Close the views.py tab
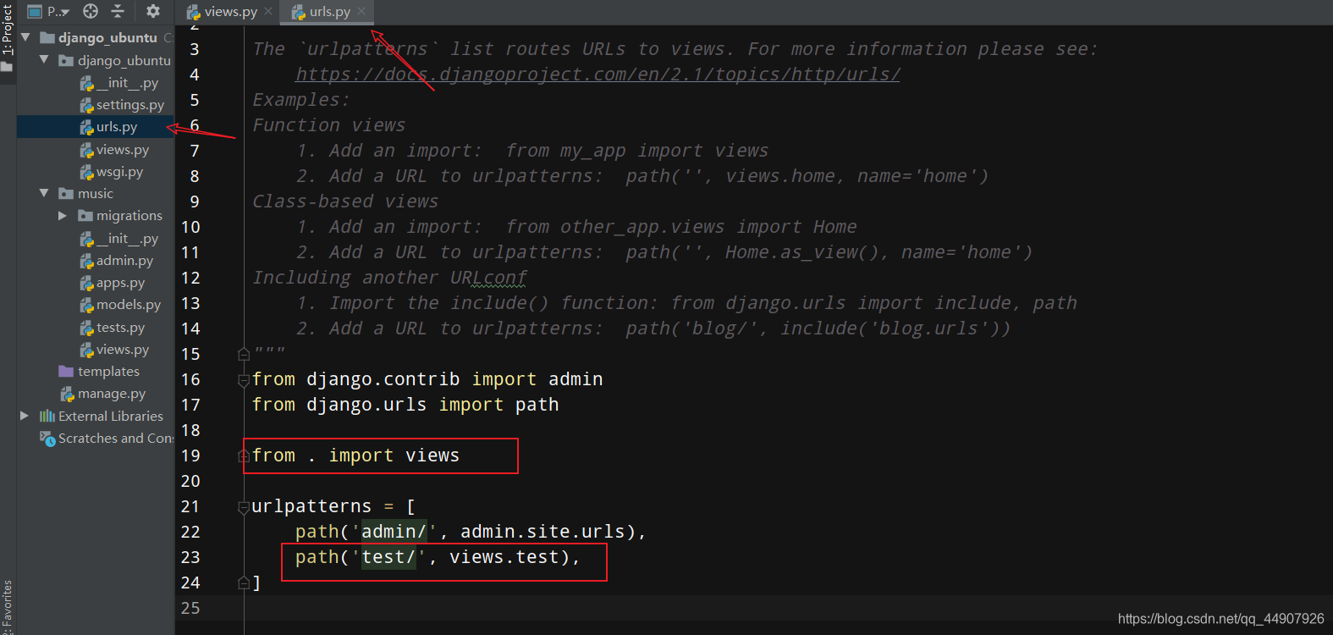Viewport: 1333px width, 635px height. coord(268,11)
